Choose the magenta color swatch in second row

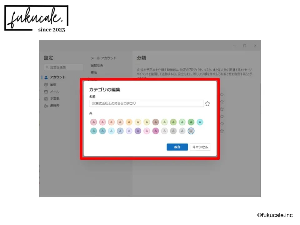156,131
